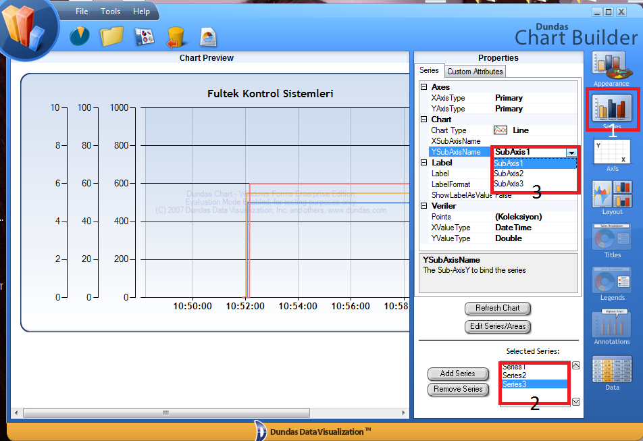Collapse the Veriler property group
Image resolution: width=643 pixels, height=441 pixels.
(423, 206)
